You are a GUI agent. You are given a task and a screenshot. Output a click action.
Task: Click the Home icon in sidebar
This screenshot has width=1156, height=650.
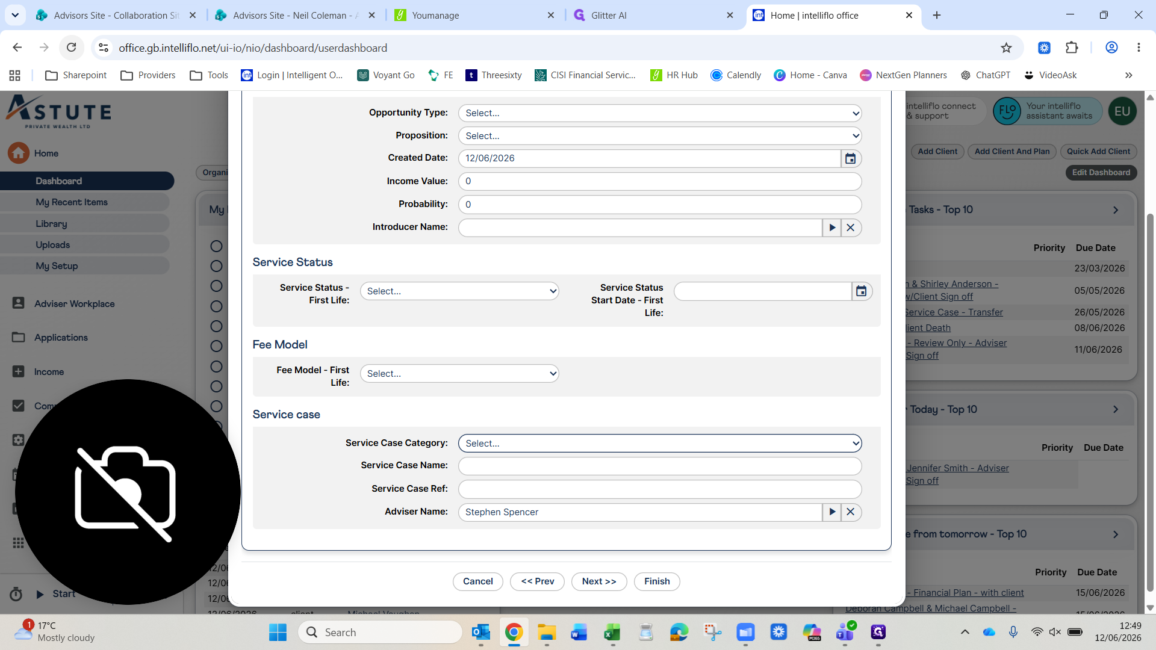19,153
